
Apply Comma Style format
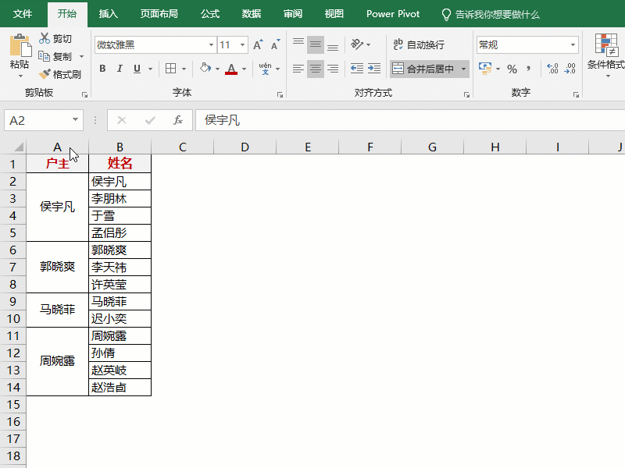(x=529, y=69)
